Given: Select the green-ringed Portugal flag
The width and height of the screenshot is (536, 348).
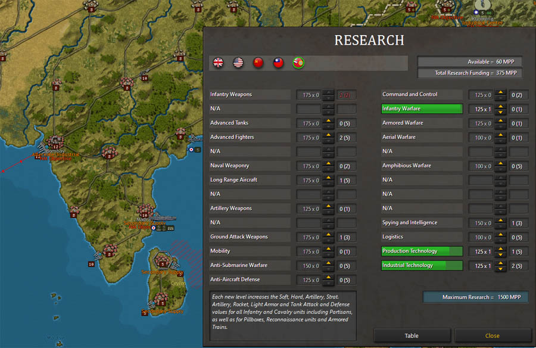Looking at the screenshot, I should (x=298, y=63).
